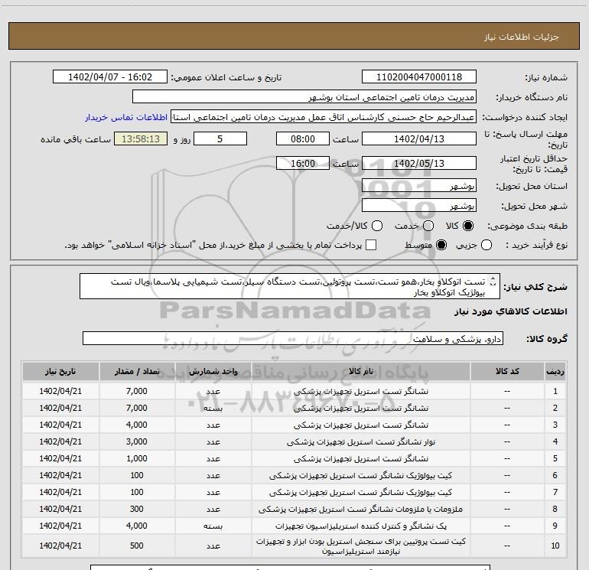Click the price validity date 1402/05/13
Screen dimensions: 589x570
click(419, 163)
